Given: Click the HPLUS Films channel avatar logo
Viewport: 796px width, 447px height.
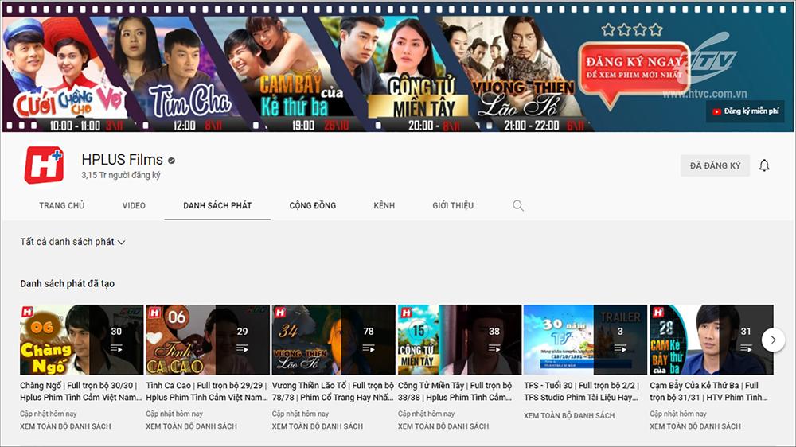Looking at the screenshot, I should click(44, 165).
